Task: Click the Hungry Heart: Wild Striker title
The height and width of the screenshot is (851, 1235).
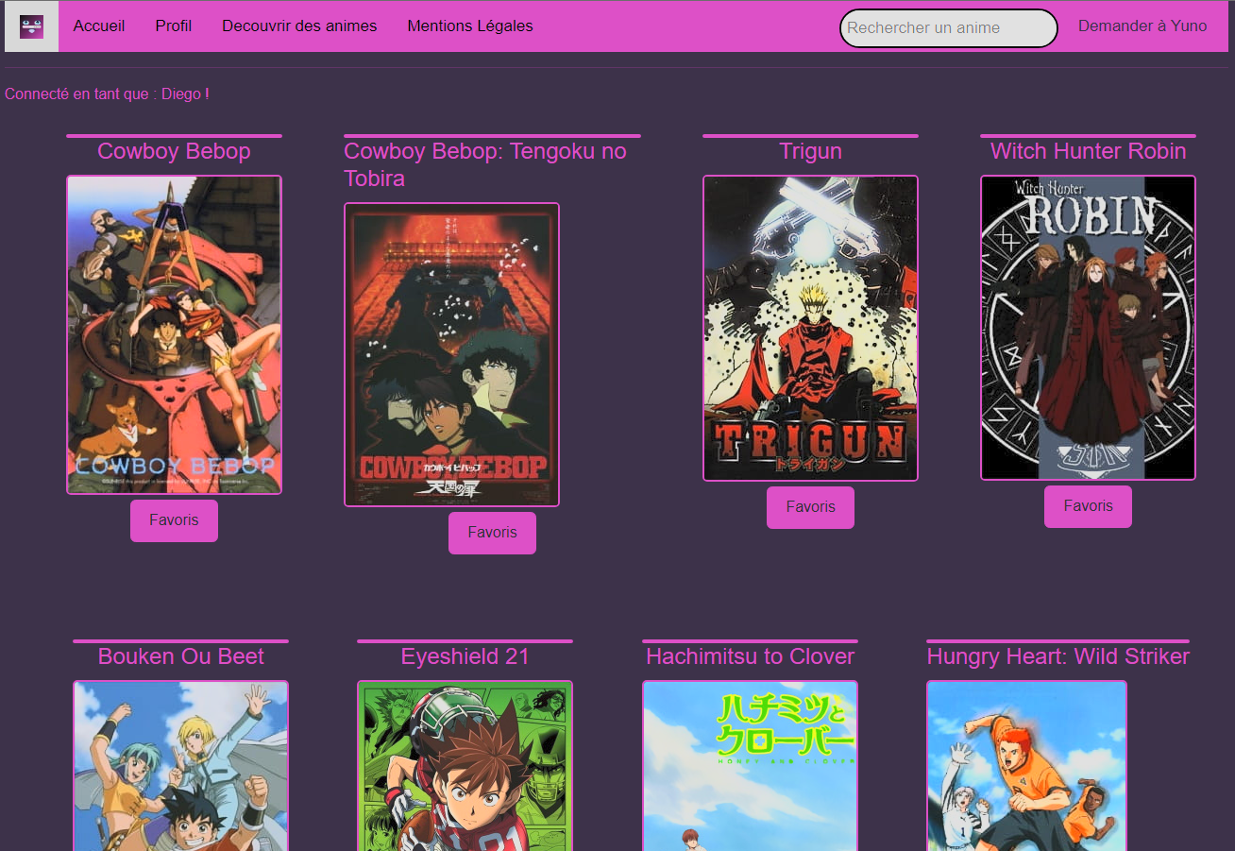Action: (x=1057, y=656)
